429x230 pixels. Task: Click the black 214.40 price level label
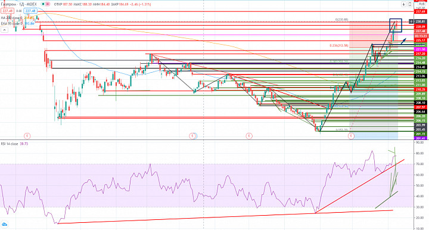point(421,67)
